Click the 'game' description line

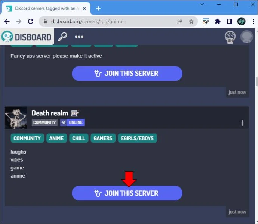[x=17, y=168]
